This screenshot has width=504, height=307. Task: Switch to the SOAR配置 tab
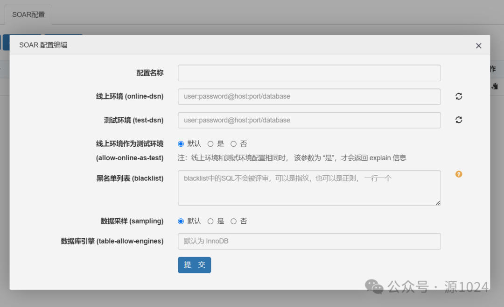click(28, 15)
